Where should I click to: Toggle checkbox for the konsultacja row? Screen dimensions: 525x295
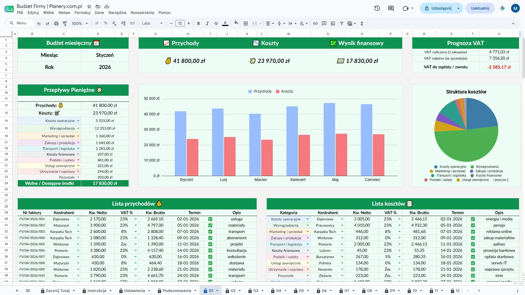click(x=210, y=250)
